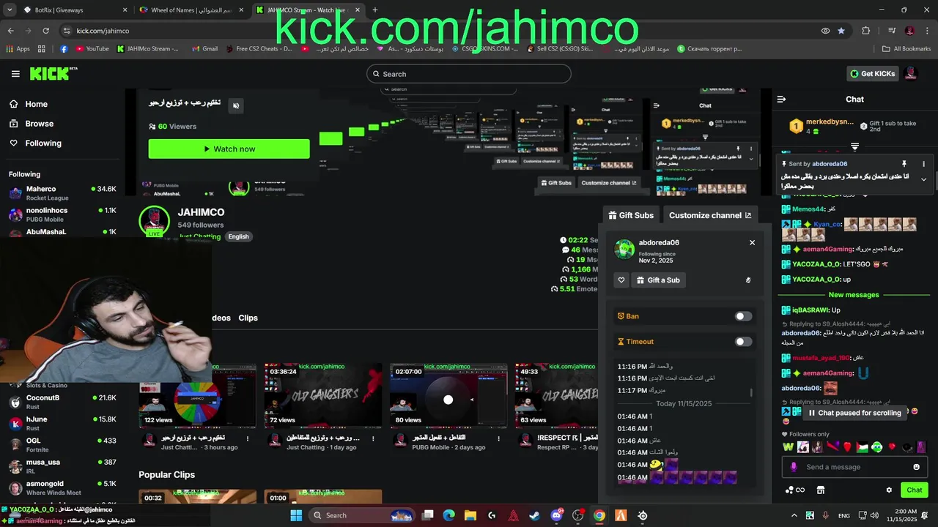
Task: Insert the Palestine flag quick emote
Action: point(862,446)
